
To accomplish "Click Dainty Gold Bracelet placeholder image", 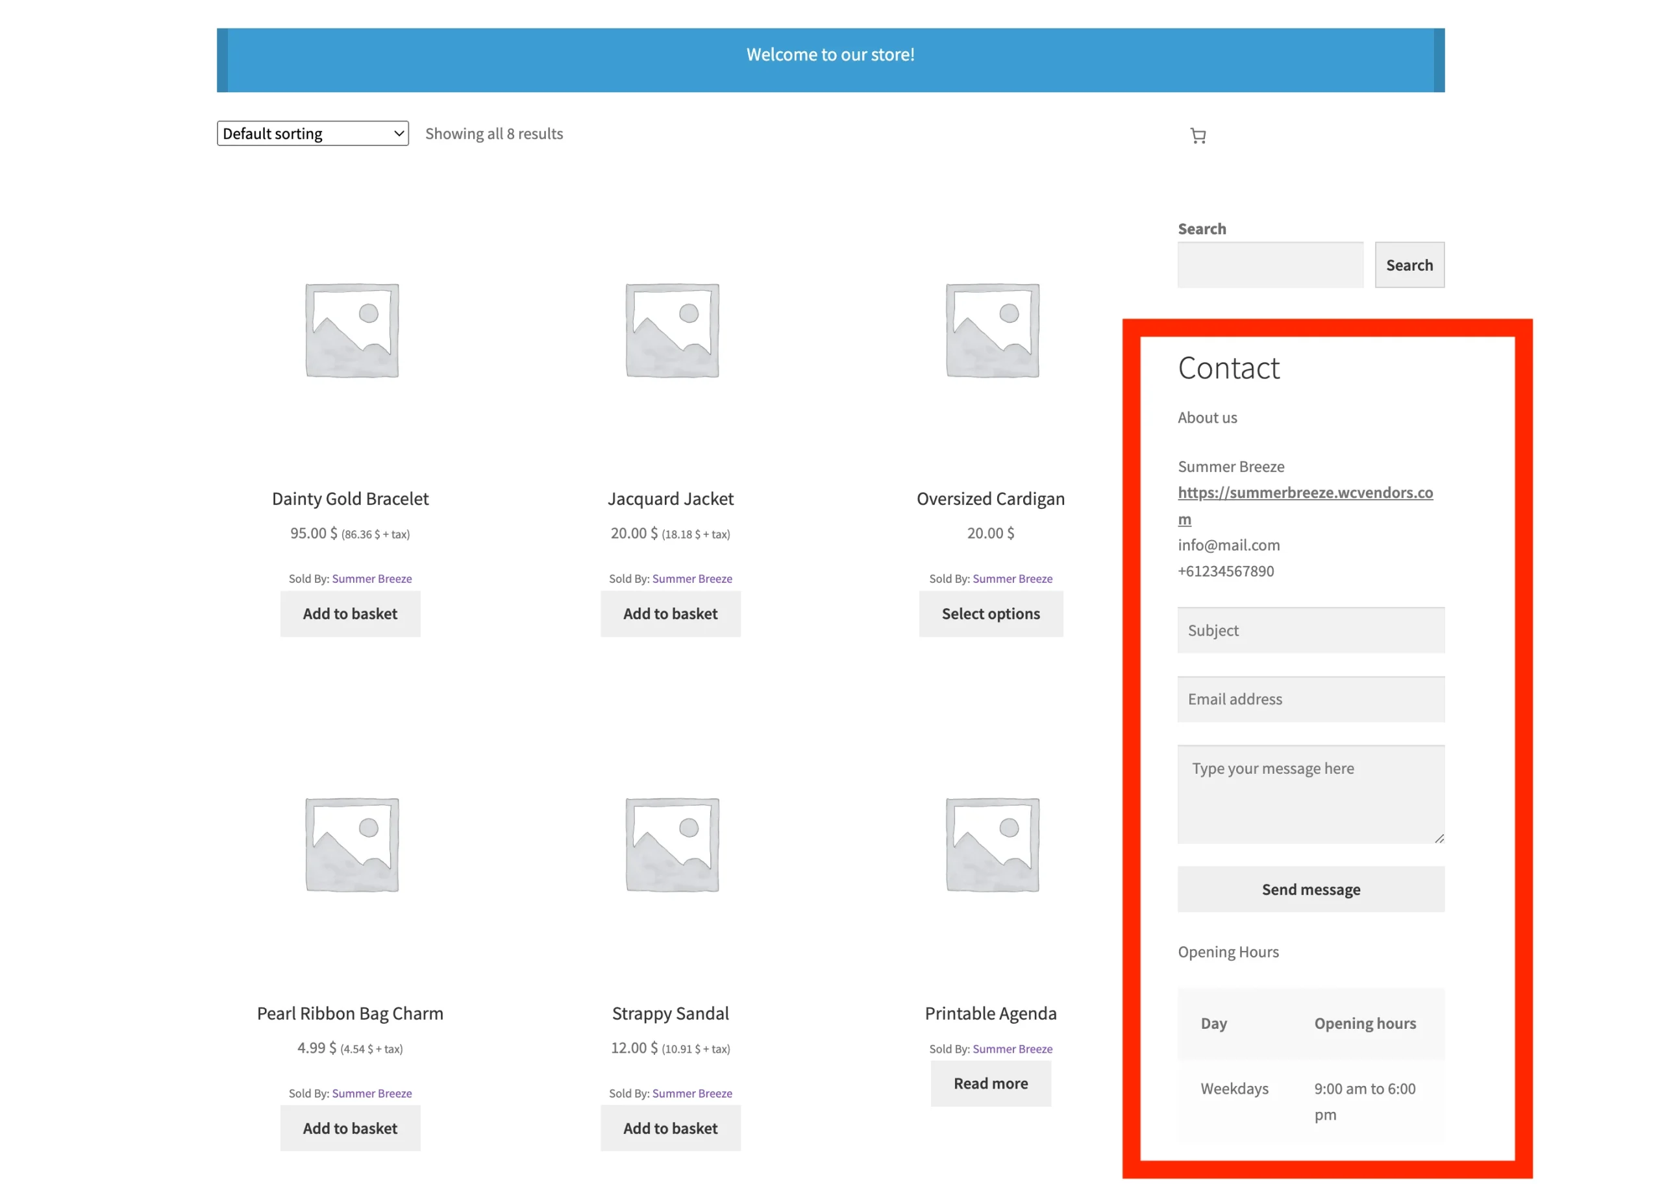I will (x=352, y=330).
